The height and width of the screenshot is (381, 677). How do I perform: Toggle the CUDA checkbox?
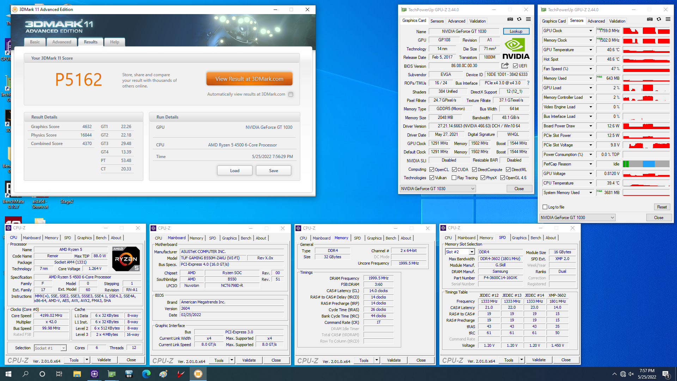(x=455, y=170)
